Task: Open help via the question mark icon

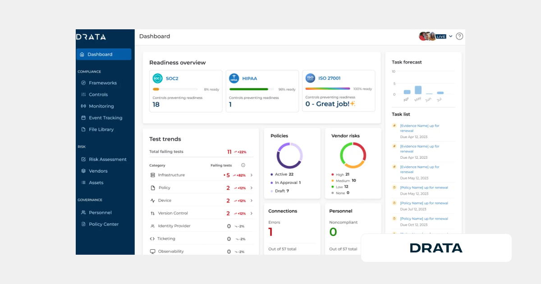Action: click(x=459, y=36)
